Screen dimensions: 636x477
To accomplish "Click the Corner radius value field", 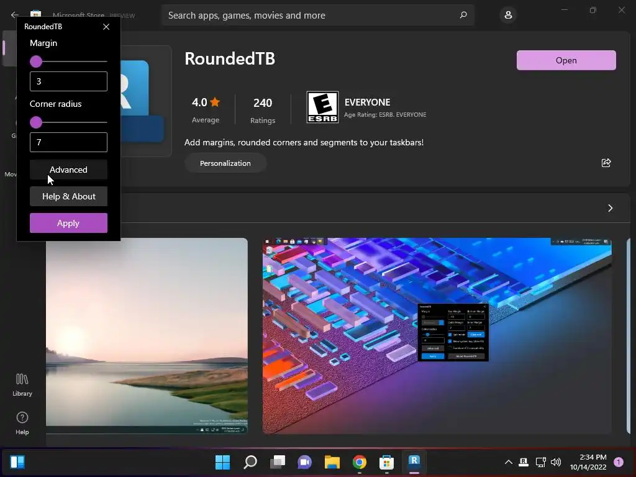I will pyautogui.click(x=68, y=142).
